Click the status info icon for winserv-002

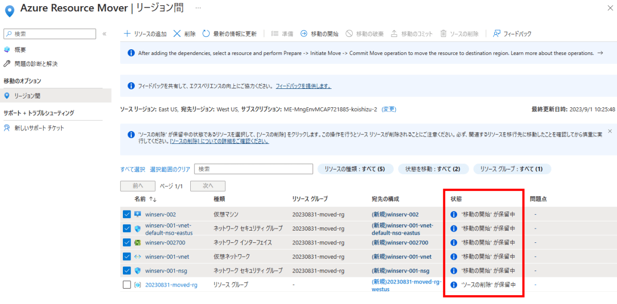coord(453,214)
